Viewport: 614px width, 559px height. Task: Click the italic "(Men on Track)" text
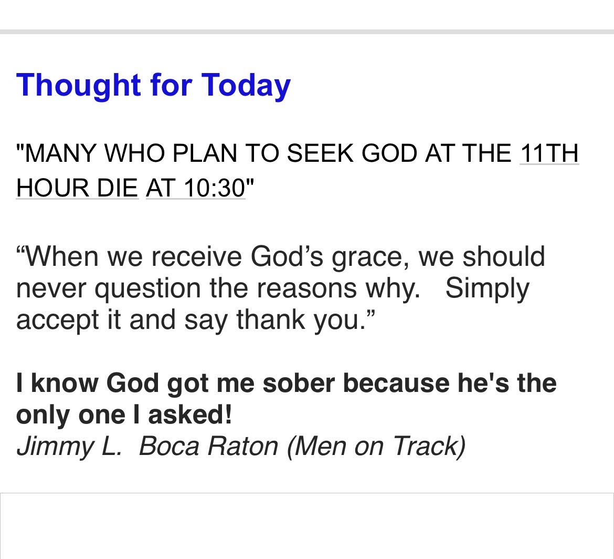pyautogui.click(x=376, y=447)
